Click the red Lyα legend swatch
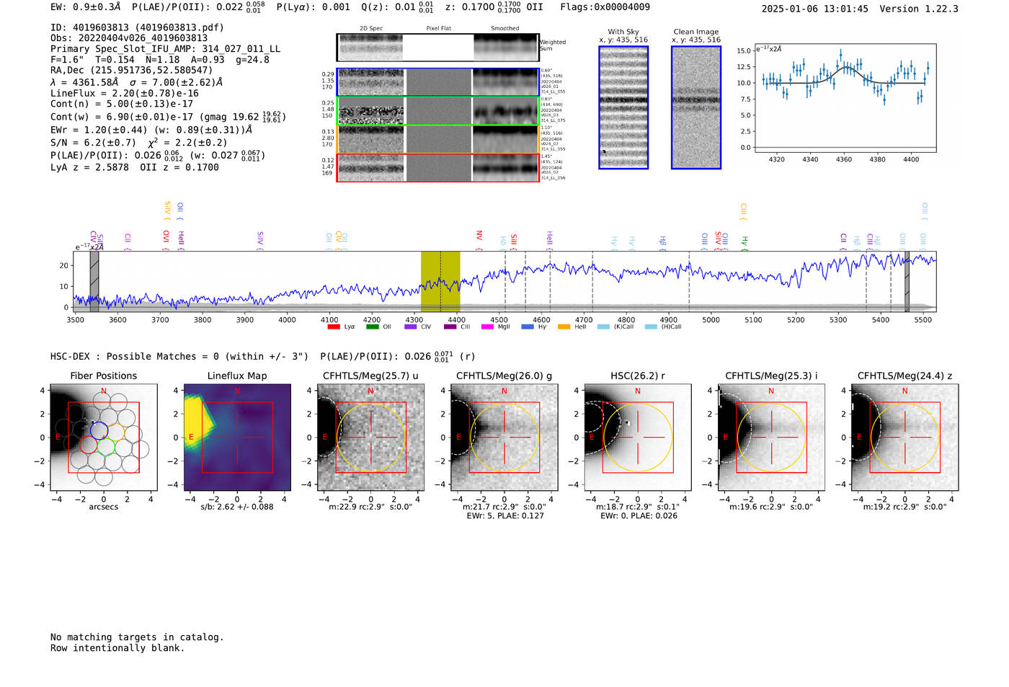Image resolution: width=1009 pixels, height=687 pixels. [333, 327]
